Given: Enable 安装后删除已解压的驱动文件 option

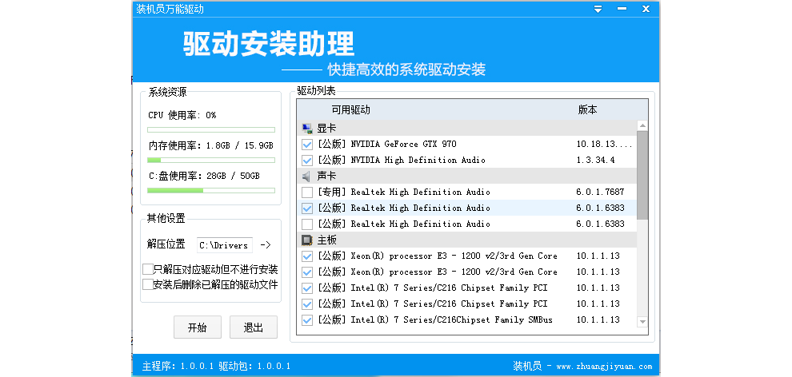Looking at the screenshot, I should tap(147, 284).
